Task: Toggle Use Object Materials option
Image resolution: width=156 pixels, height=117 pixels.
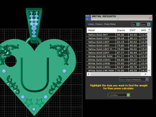Action: [134, 79]
